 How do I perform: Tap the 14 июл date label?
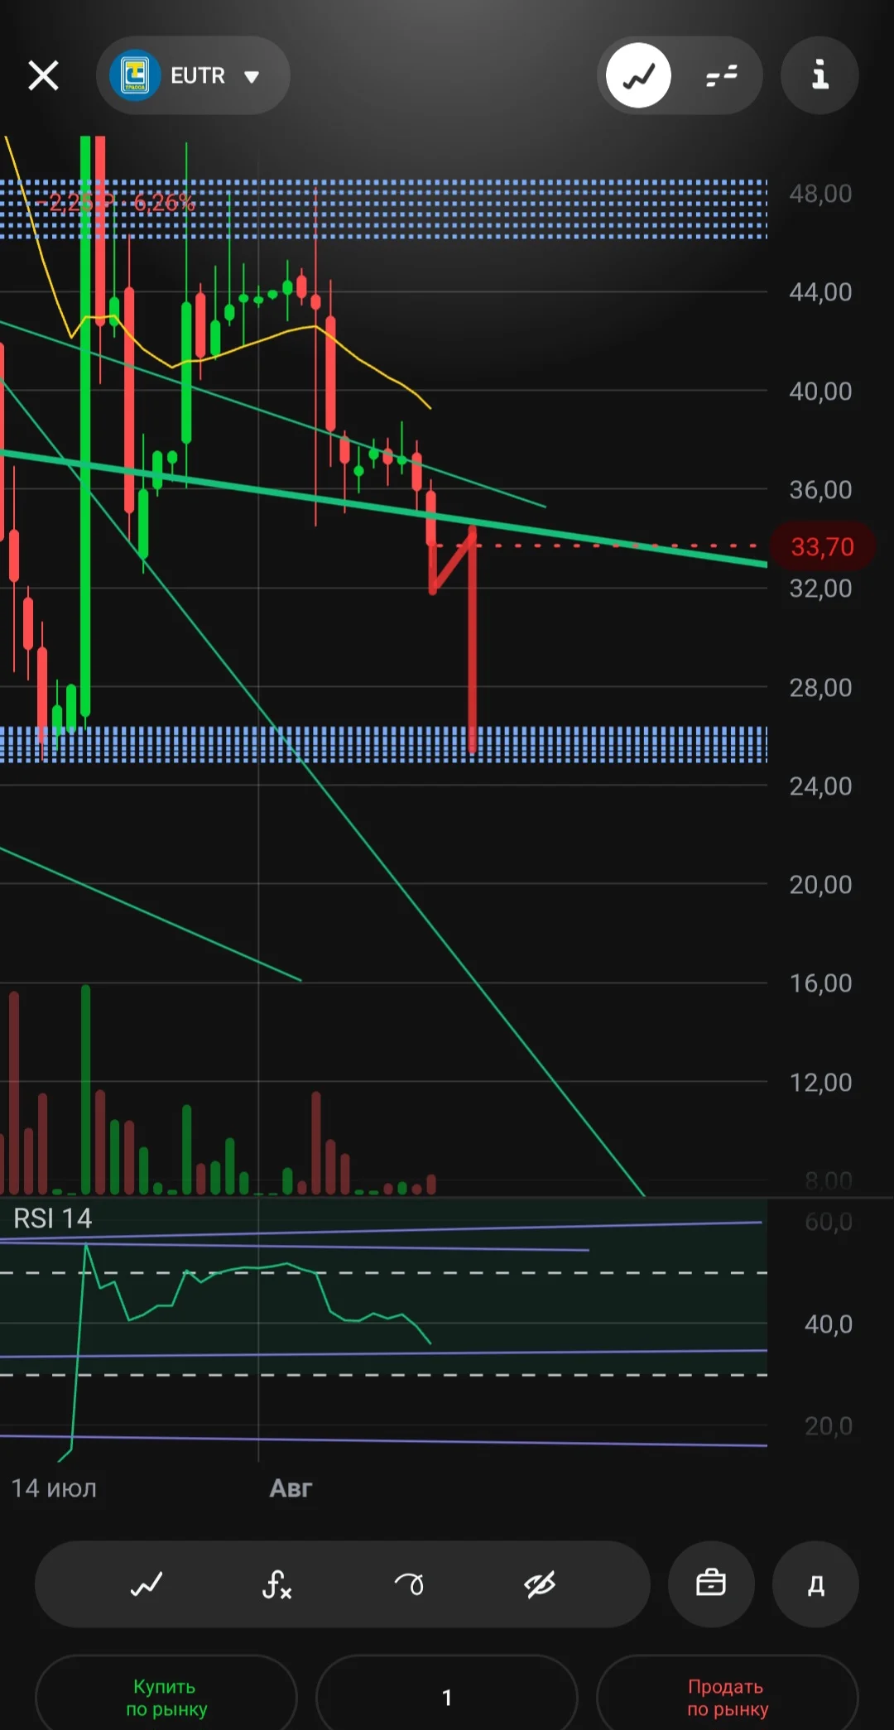click(54, 1488)
